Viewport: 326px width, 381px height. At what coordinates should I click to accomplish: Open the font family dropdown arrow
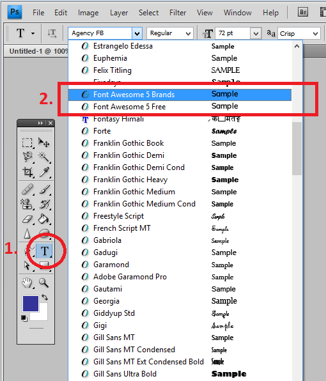coord(137,33)
